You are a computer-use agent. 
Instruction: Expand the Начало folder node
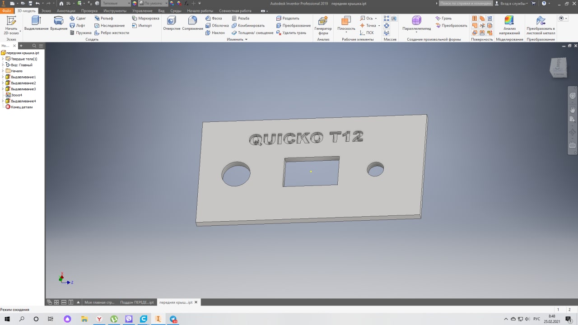tap(3, 71)
